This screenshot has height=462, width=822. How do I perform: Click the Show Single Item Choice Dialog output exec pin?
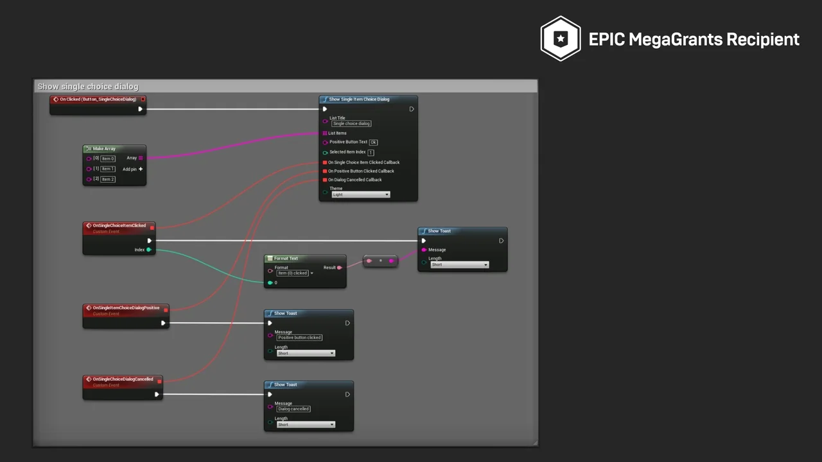[x=412, y=109]
